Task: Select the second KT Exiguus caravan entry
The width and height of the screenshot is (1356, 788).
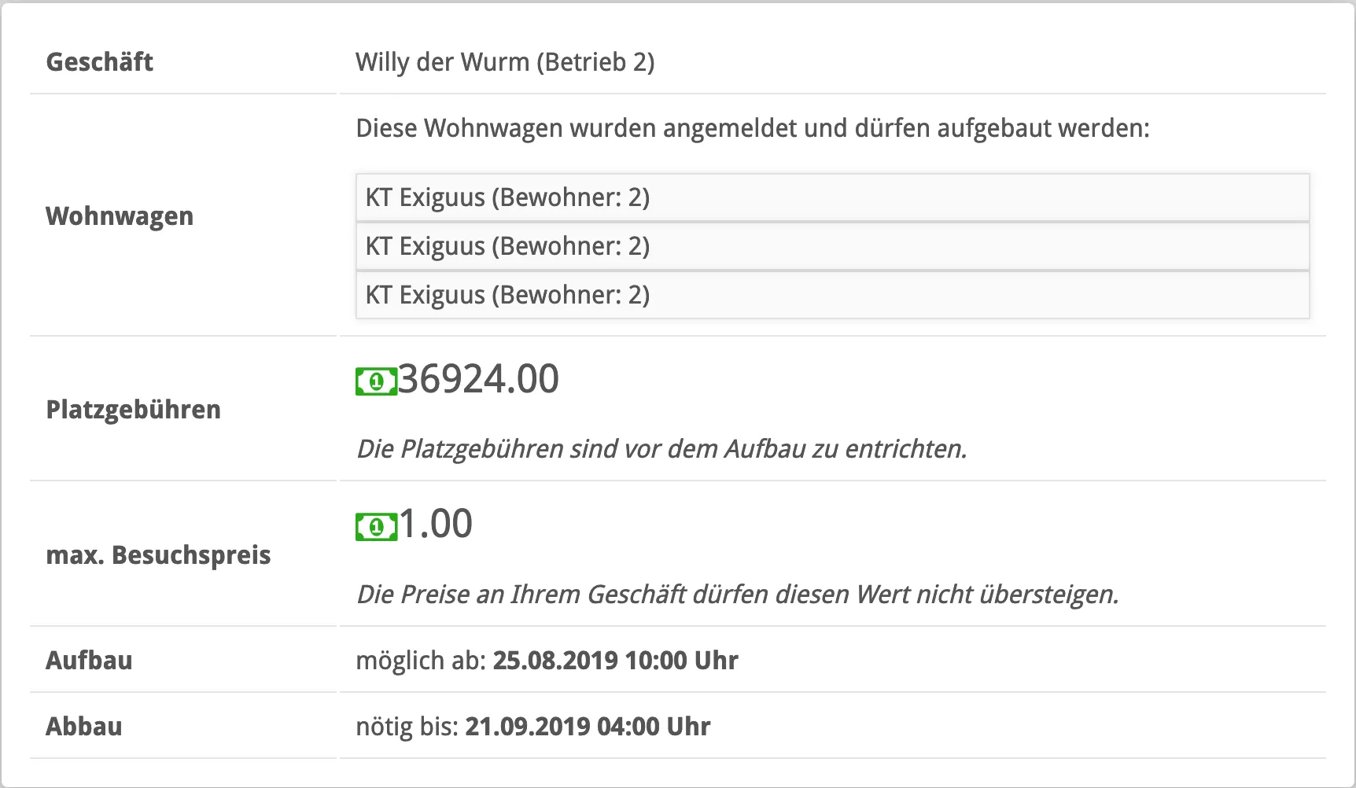Action: coord(832,246)
